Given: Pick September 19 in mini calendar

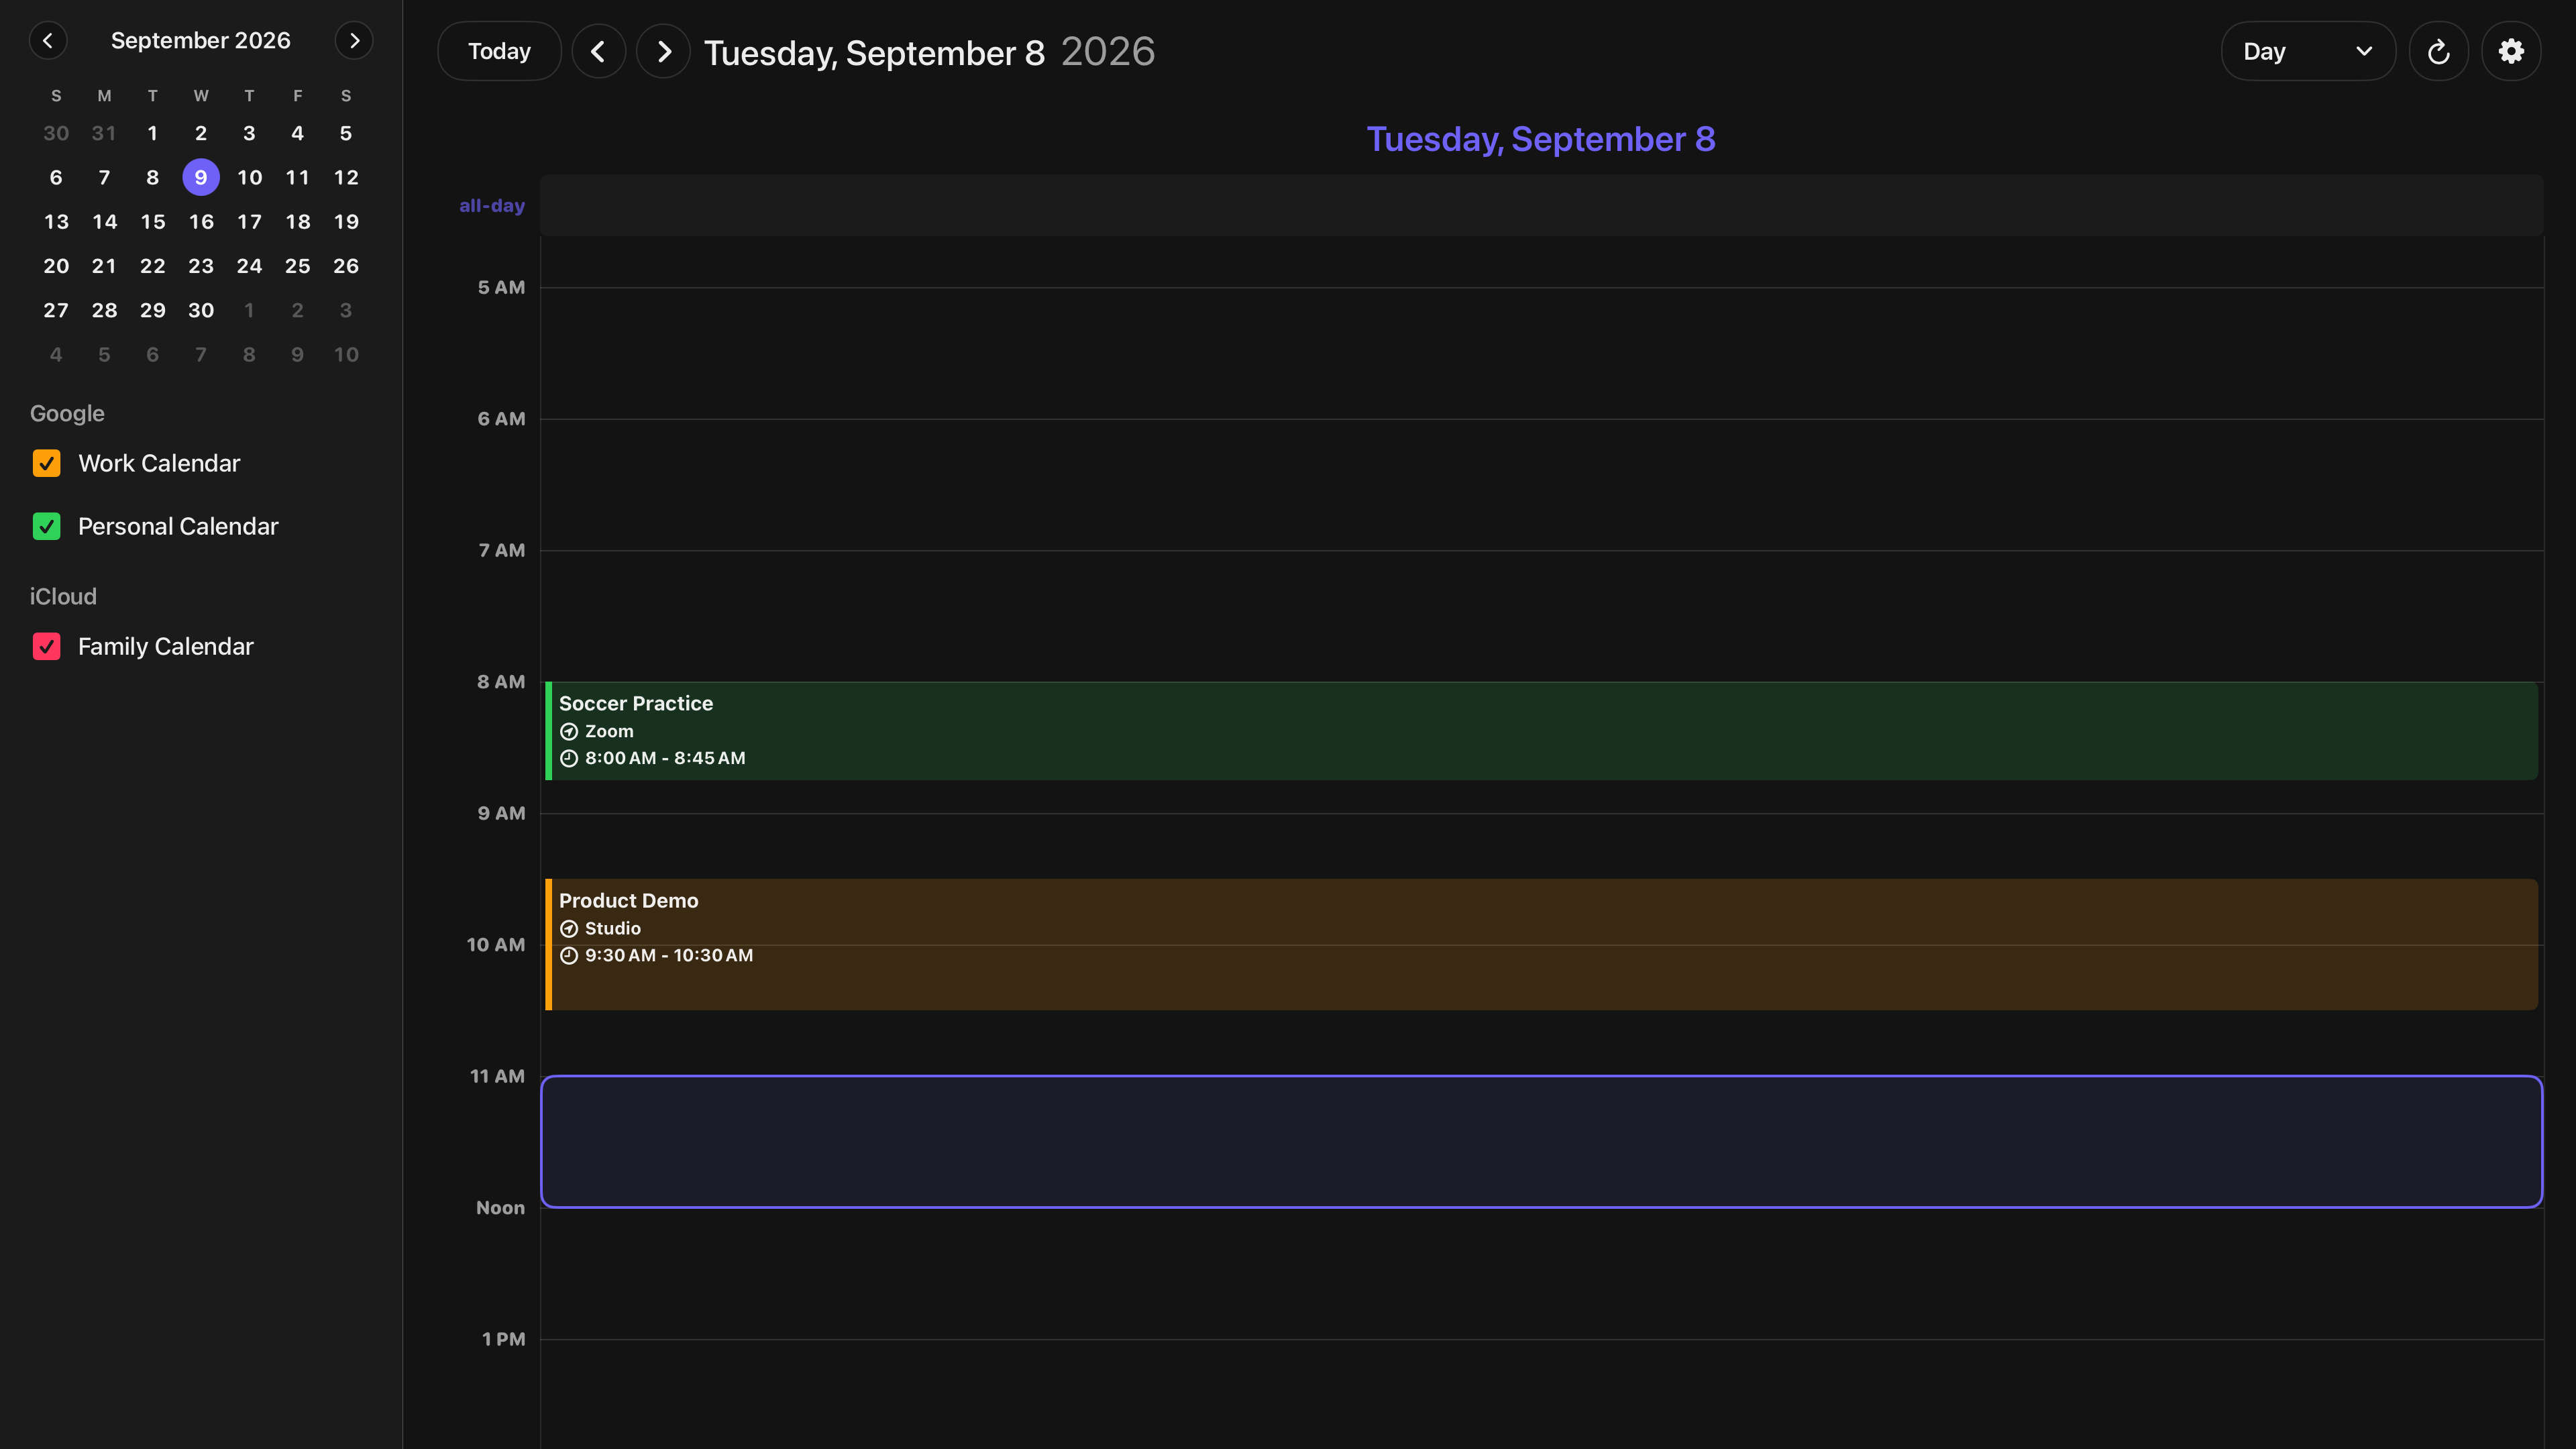Looking at the screenshot, I should point(346,221).
